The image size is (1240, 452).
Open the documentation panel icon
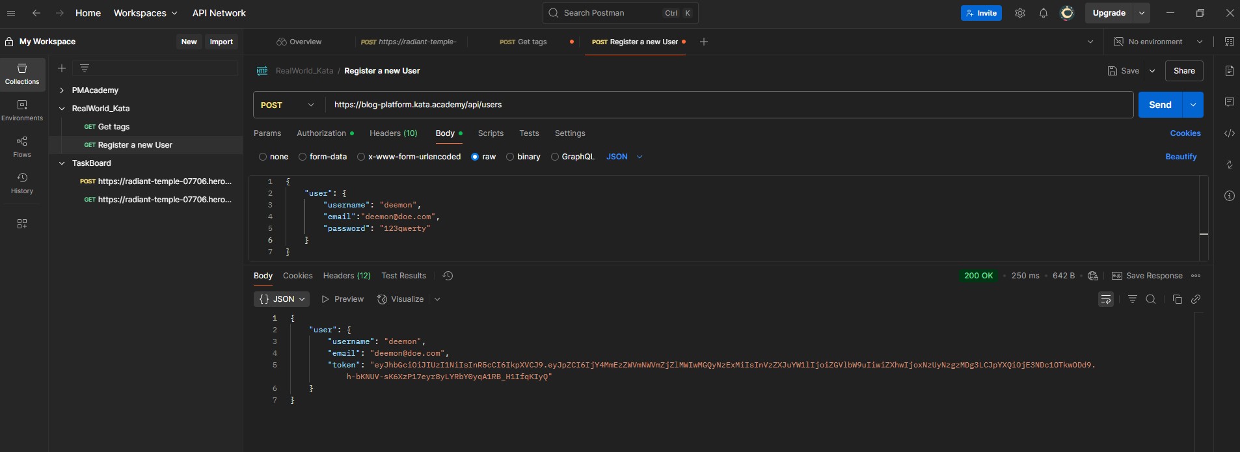pyautogui.click(x=1230, y=71)
